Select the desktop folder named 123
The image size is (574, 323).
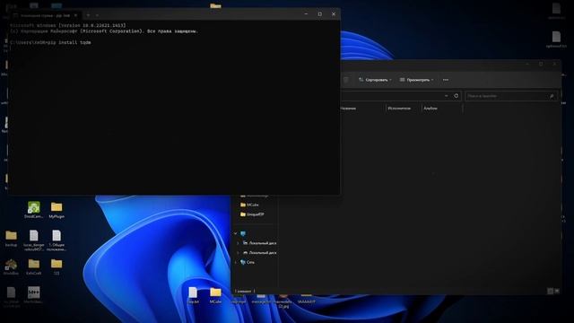[x=57, y=266]
